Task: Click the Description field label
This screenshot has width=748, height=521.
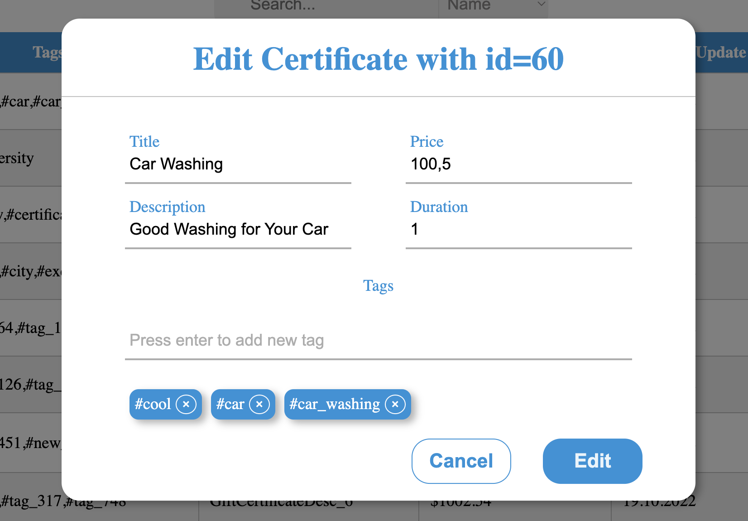Action: click(167, 207)
